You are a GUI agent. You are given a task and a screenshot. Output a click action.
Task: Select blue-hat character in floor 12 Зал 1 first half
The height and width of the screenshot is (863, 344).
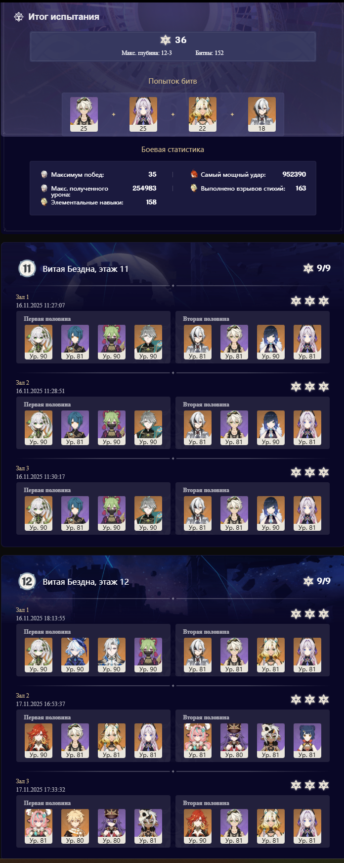click(x=75, y=655)
